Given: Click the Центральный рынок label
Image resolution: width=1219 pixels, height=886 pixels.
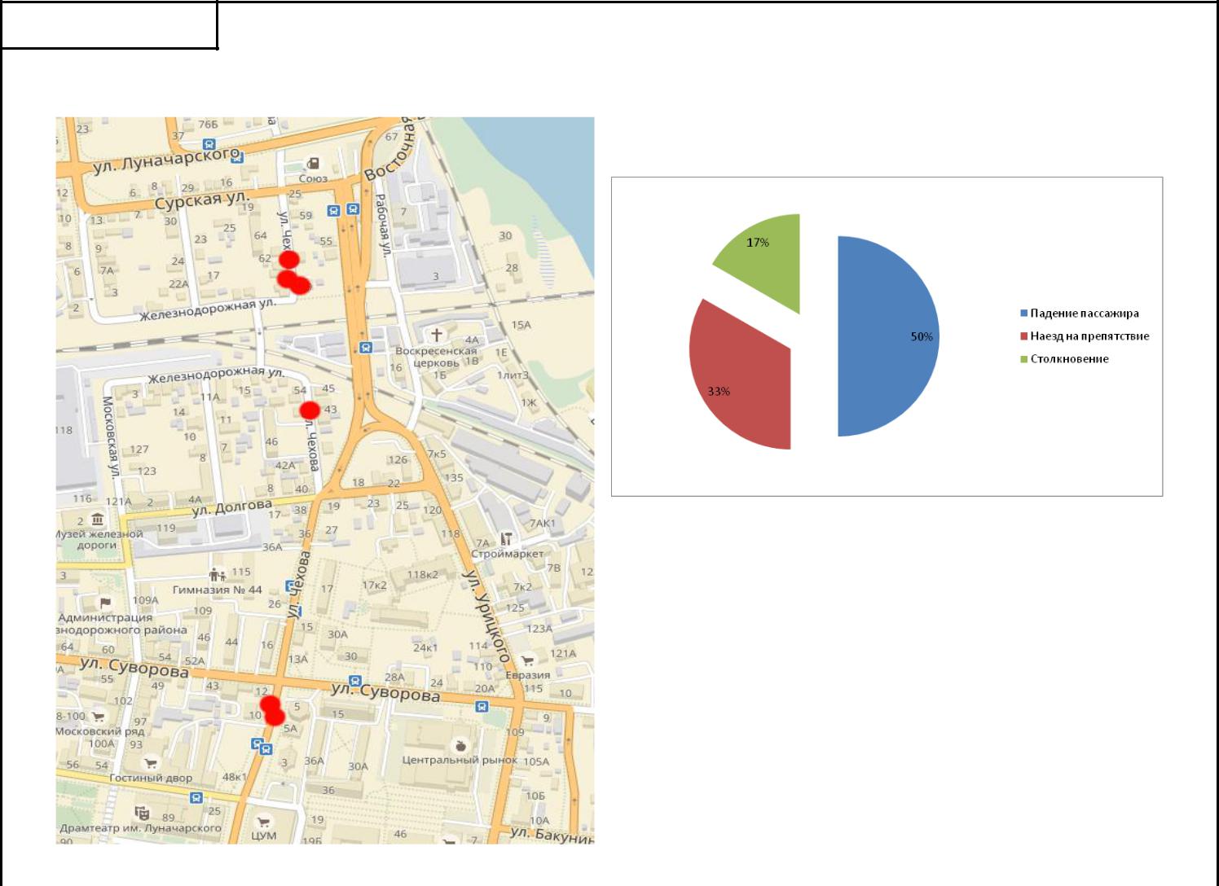Looking at the screenshot, I should [x=460, y=760].
